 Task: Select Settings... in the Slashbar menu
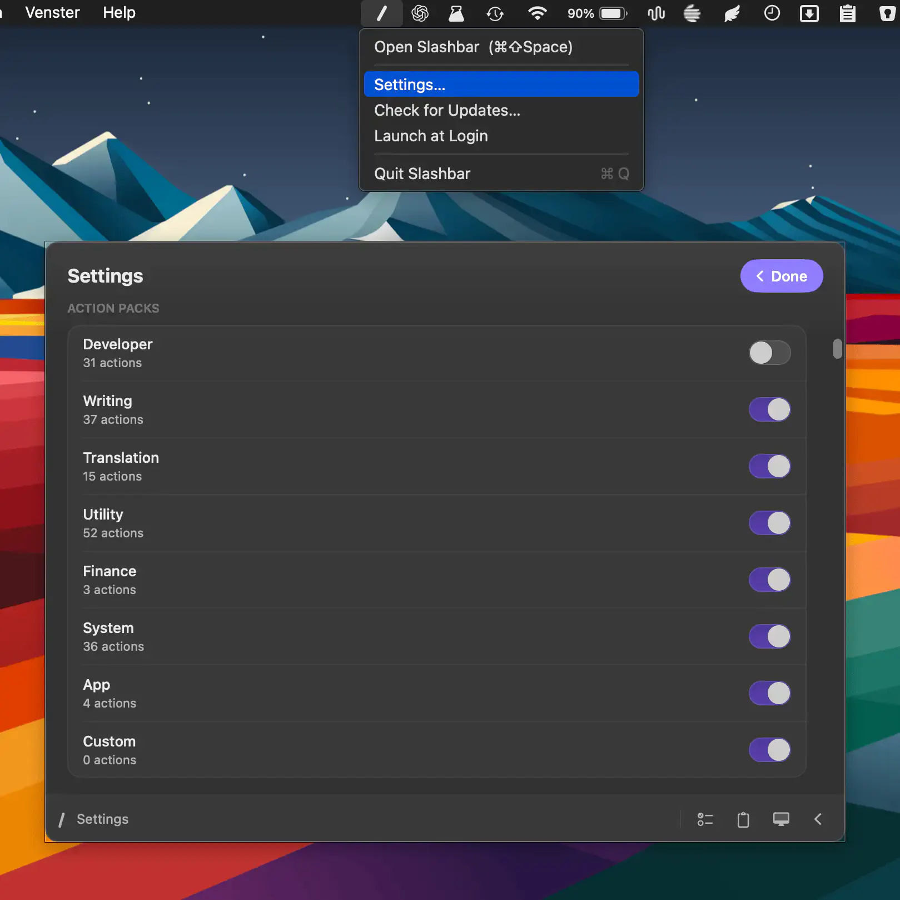(x=501, y=85)
